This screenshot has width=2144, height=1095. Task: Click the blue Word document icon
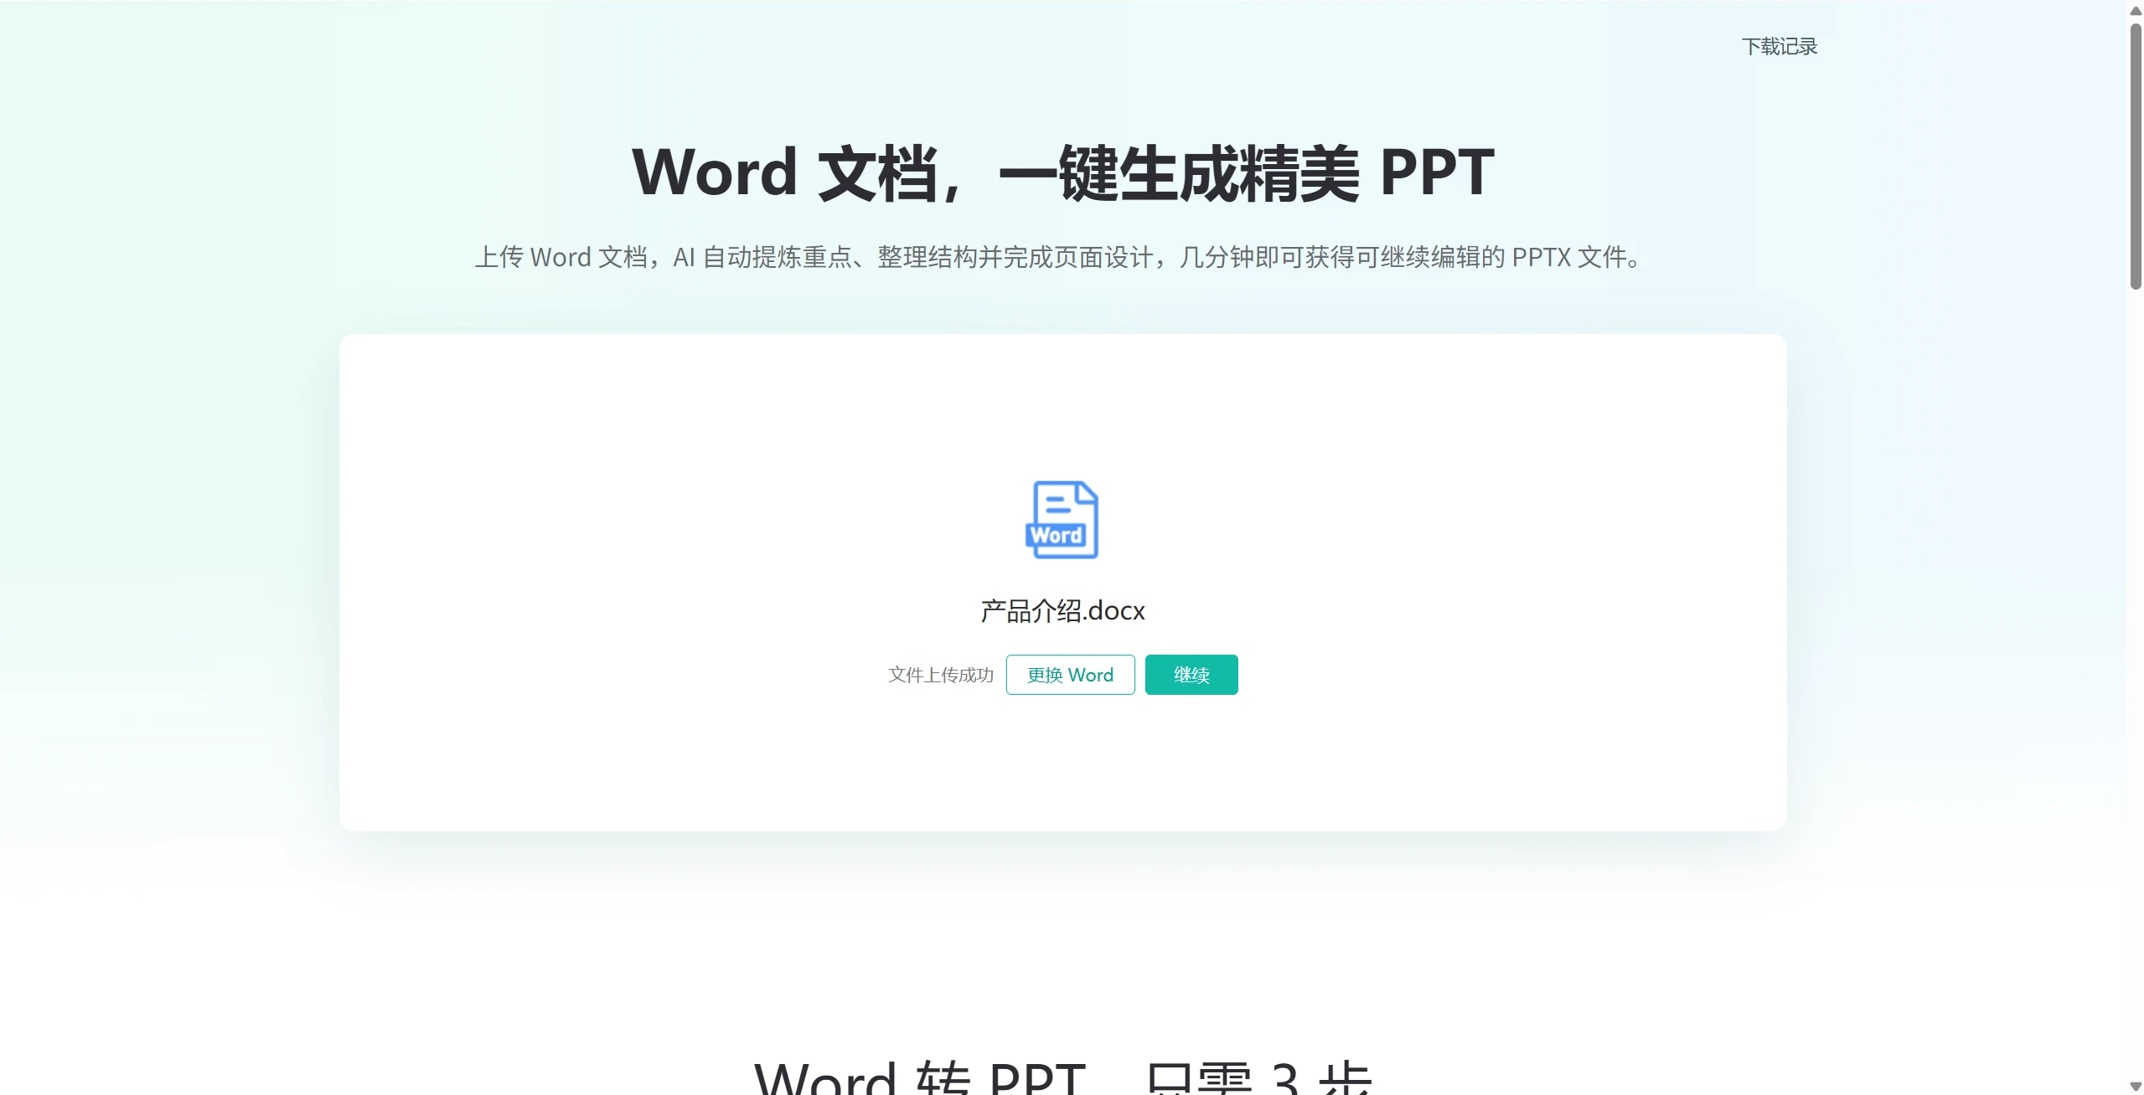click(x=1062, y=519)
